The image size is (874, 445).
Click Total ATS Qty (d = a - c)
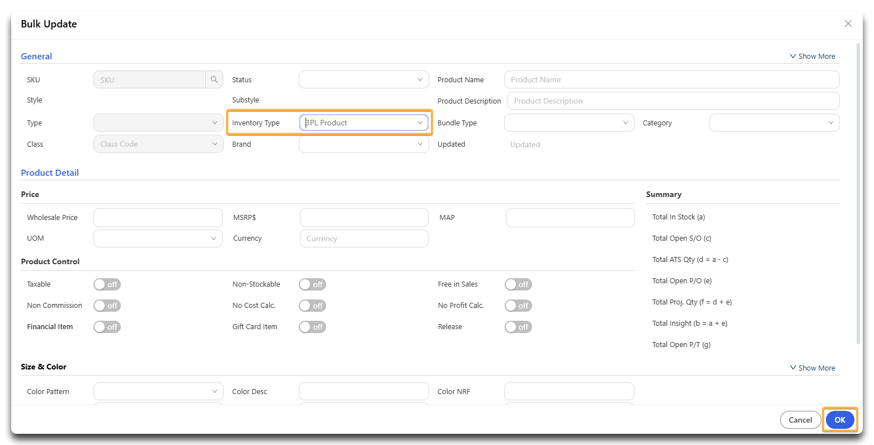(690, 259)
